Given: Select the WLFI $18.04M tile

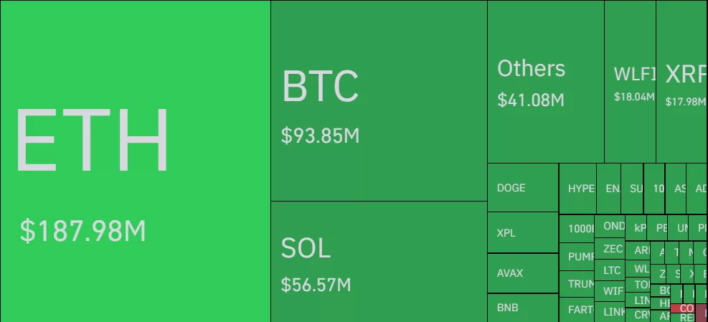Looking at the screenshot, I should pyautogui.click(x=630, y=81).
